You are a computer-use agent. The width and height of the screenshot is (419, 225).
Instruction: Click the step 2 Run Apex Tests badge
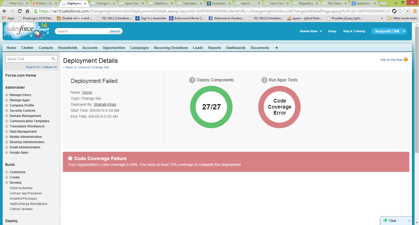point(264,80)
